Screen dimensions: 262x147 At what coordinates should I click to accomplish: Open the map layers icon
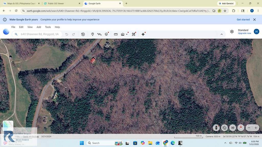click(x=106, y=34)
